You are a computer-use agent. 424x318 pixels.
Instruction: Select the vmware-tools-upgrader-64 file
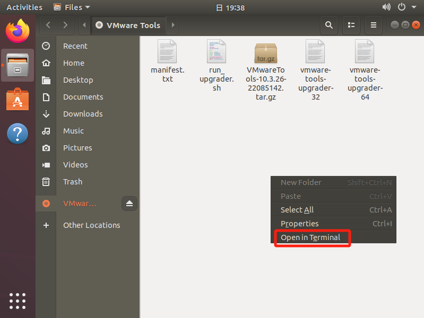click(365, 70)
